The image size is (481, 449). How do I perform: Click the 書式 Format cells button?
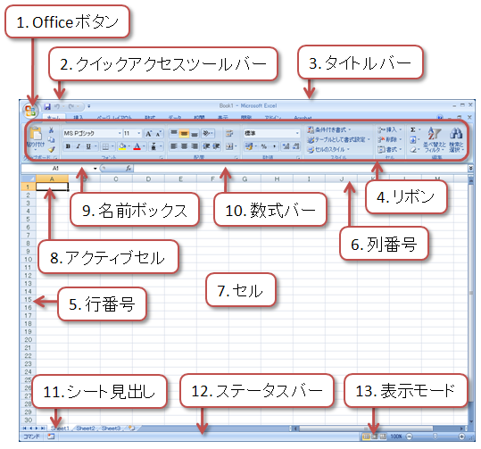[390, 149]
